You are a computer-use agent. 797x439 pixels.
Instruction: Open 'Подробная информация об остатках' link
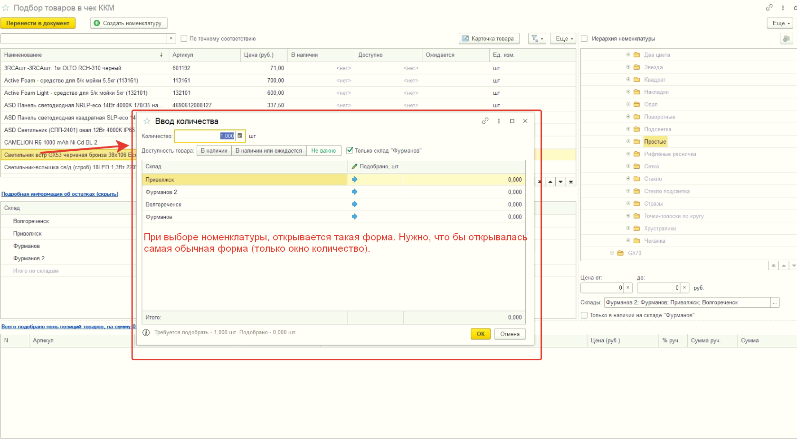click(x=60, y=194)
